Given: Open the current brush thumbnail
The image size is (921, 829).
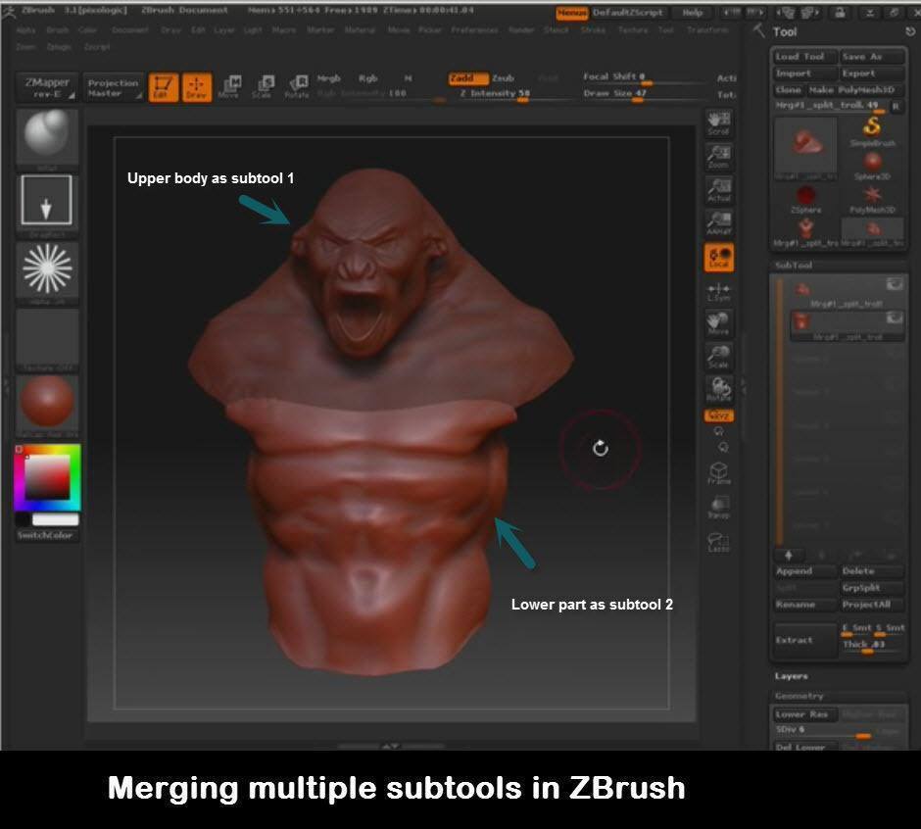Looking at the screenshot, I should point(47,137).
